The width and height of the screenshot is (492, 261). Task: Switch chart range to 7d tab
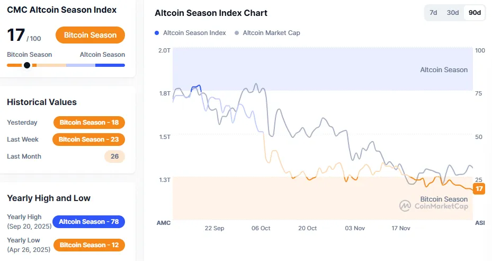pos(433,13)
